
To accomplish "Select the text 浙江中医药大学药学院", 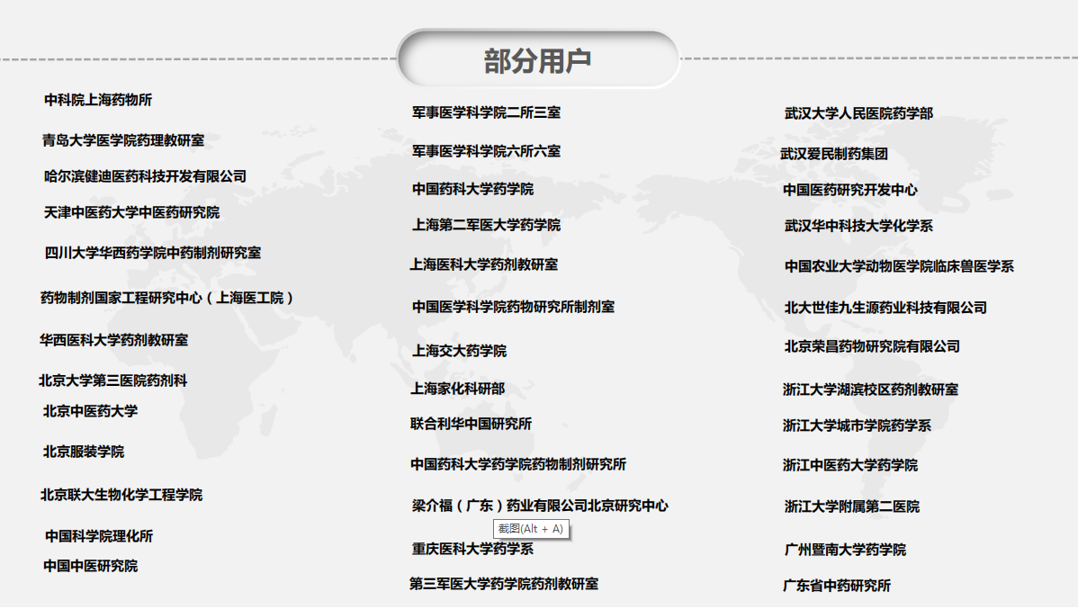I will coord(849,465).
